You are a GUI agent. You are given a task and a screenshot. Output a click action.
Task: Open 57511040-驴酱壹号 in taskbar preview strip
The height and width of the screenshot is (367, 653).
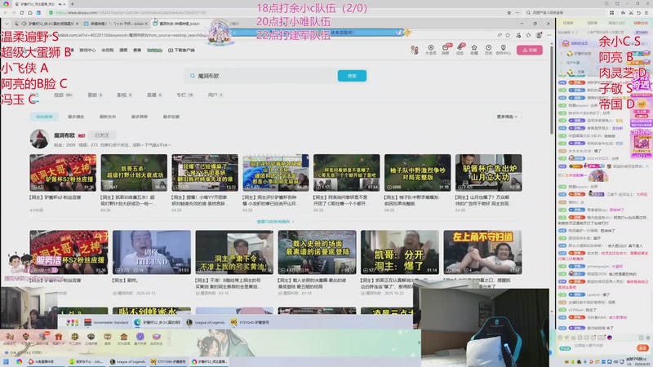pyautogui.click(x=251, y=322)
